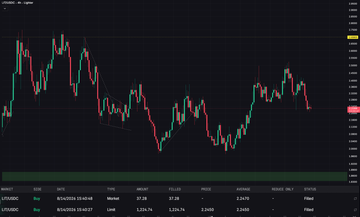Click Filled status in the Market order row
Image resolution: width=360 pixels, height=217 pixels.
pos(309,198)
